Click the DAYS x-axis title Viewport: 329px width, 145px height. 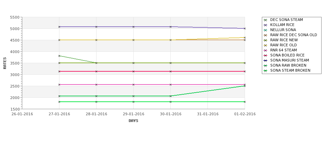coord(133,121)
